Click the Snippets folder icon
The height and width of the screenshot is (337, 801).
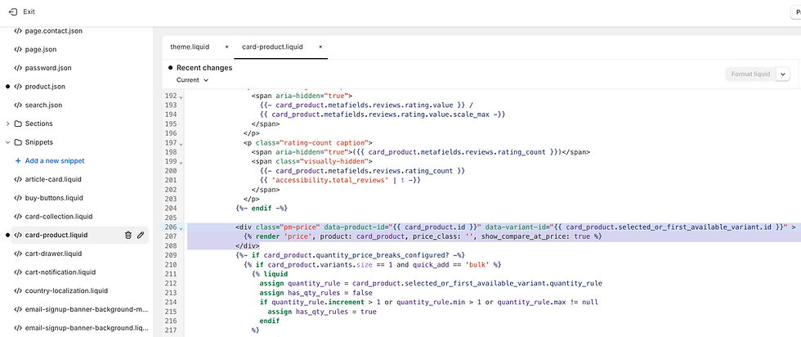click(18, 142)
